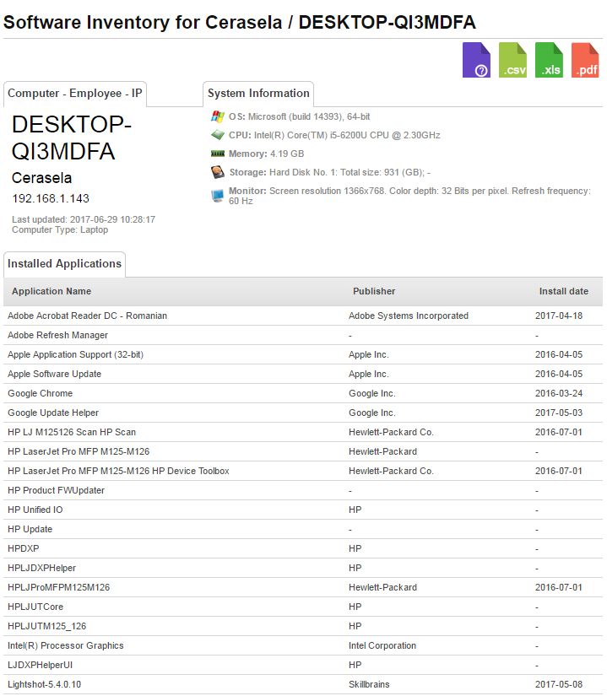Select the Apple Software Update row
Screen dimensions: 607x696
coord(303,374)
